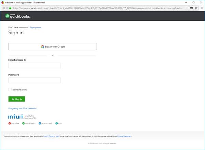
Task: Open the page actions three-dot menu
Action: click(x=187, y=8)
